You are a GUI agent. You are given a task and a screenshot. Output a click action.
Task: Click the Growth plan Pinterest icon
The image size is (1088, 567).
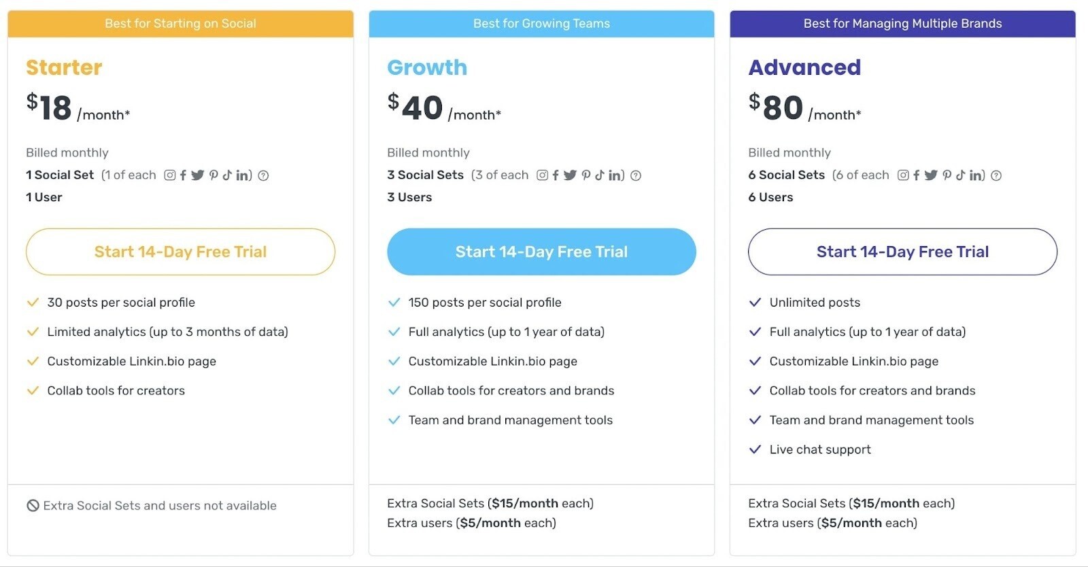[585, 175]
